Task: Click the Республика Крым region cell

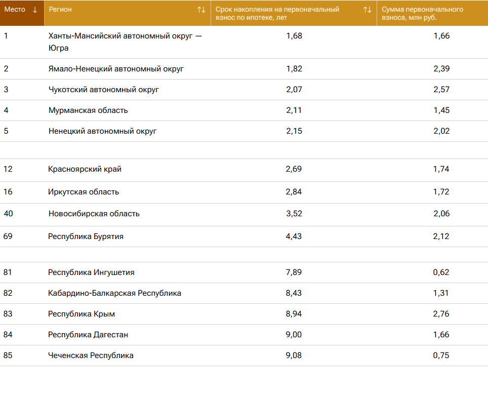Action: (82, 314)
